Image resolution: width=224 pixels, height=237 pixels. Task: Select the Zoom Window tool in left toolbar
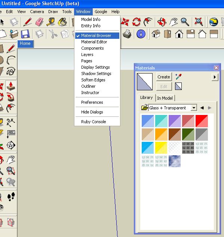(x=11, y=171)
